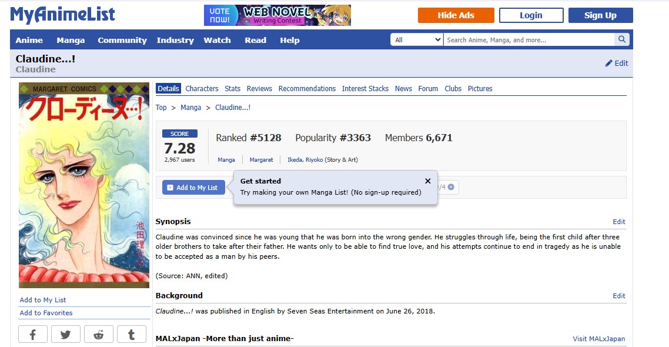Share page on Facebook

coord(33,334)
